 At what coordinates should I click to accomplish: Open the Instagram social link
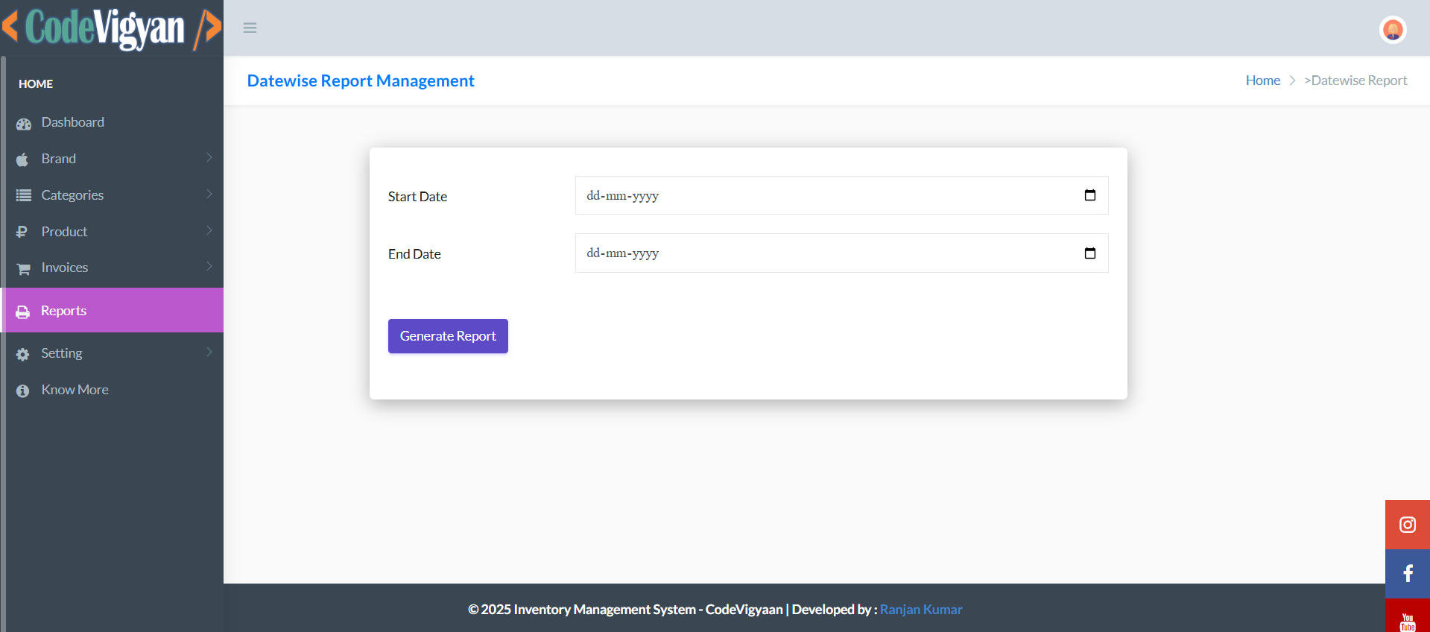coord(1407,525)
